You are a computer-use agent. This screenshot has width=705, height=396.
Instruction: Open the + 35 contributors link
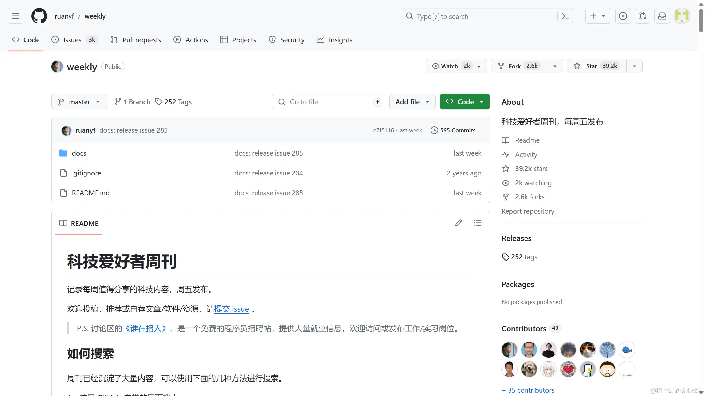point(528,390)
